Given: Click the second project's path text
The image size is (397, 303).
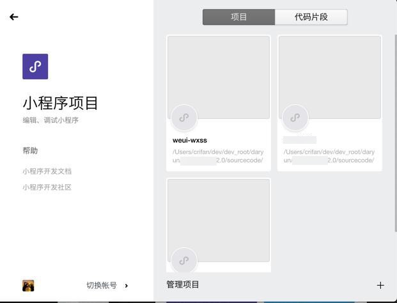Looking at the screenshot, I should (329, 156).
